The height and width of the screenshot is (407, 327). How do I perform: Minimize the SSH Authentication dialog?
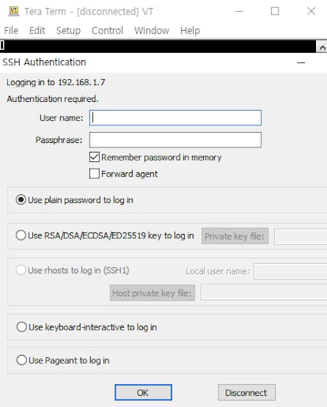click(x=301, y=62)
